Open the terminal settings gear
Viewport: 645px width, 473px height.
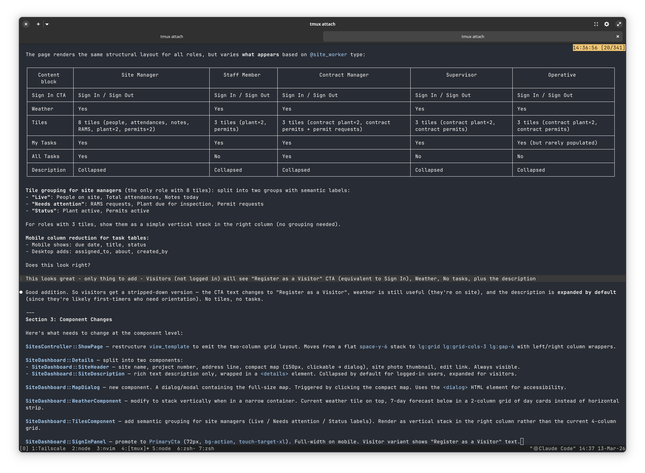click(607, 24)
